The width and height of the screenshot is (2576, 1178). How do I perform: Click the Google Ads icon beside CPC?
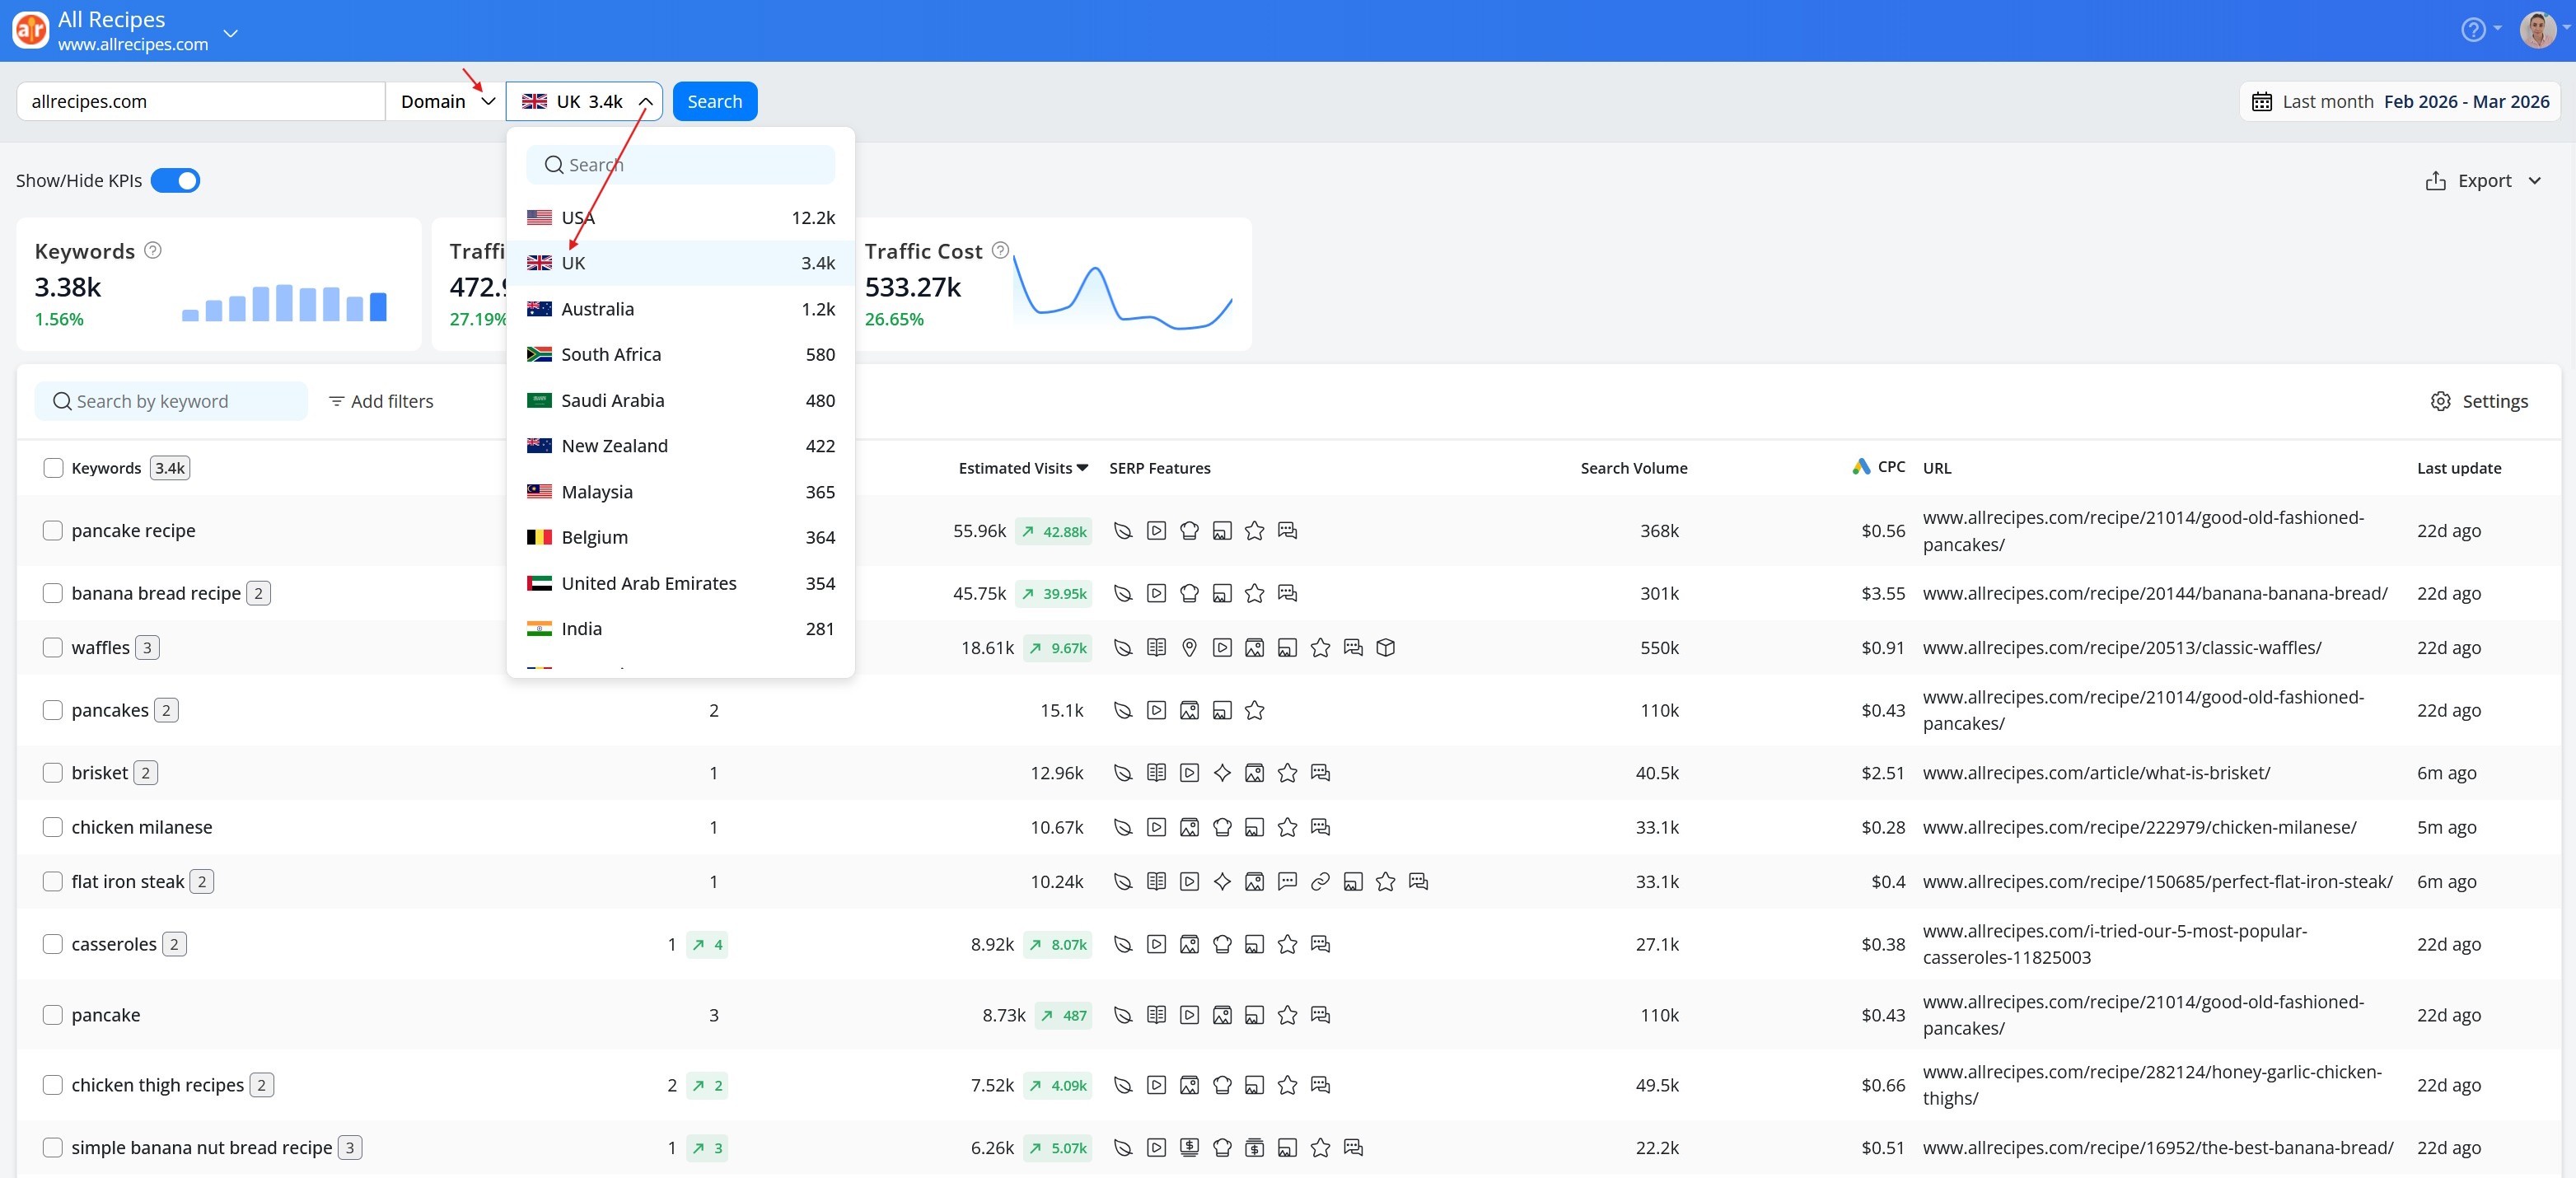1860,467
